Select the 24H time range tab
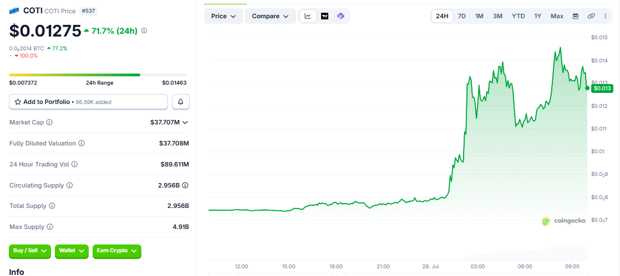Viewport: 620px width, 276px height. (442, 16)
